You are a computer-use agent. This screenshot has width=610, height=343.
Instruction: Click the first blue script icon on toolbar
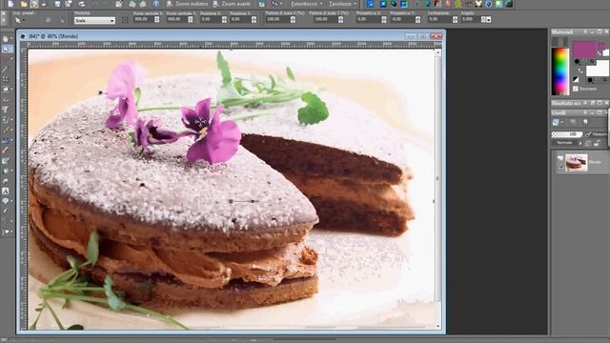(371, 4)
